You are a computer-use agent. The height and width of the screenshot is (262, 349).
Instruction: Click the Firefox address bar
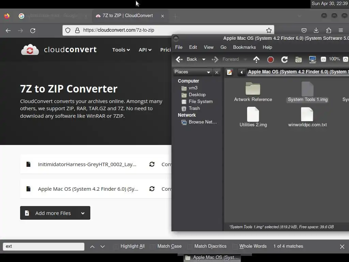point(168,30)
